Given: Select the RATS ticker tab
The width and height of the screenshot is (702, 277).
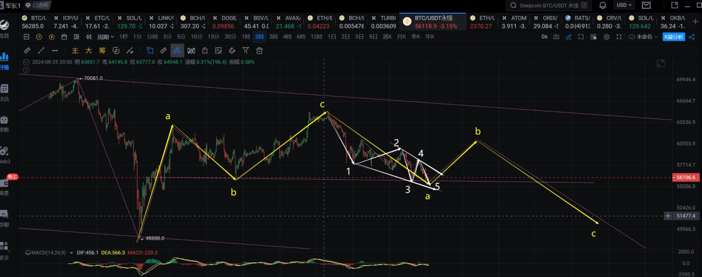Looking at the screenshot, I should pos(577,21).
